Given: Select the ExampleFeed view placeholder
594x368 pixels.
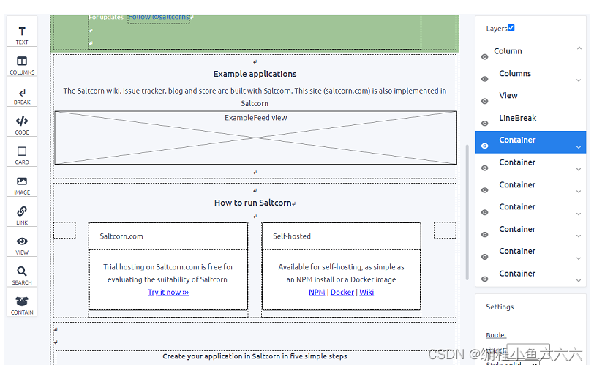Looking at the screenshot, I should 256,138.
